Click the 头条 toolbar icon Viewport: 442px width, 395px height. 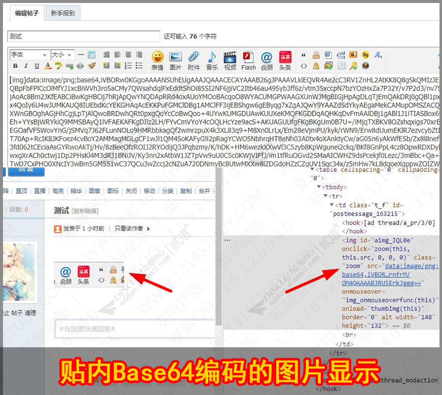pos(285,61)
